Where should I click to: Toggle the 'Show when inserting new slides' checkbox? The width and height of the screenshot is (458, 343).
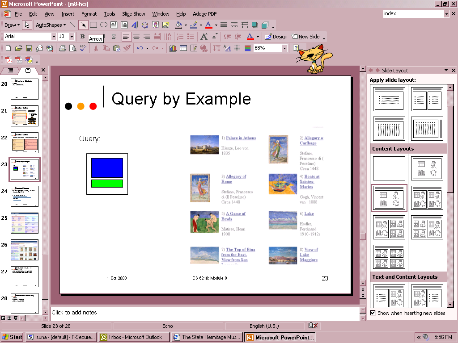373,313
